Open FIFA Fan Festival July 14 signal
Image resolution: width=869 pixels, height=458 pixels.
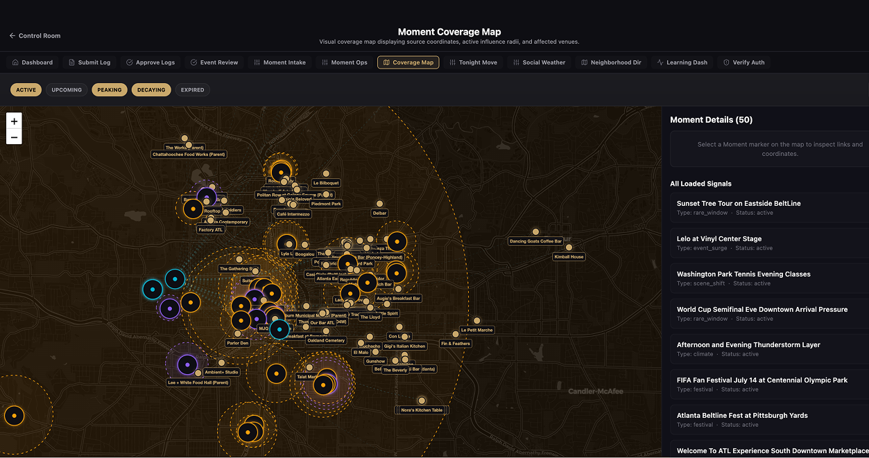pos(770,384)
